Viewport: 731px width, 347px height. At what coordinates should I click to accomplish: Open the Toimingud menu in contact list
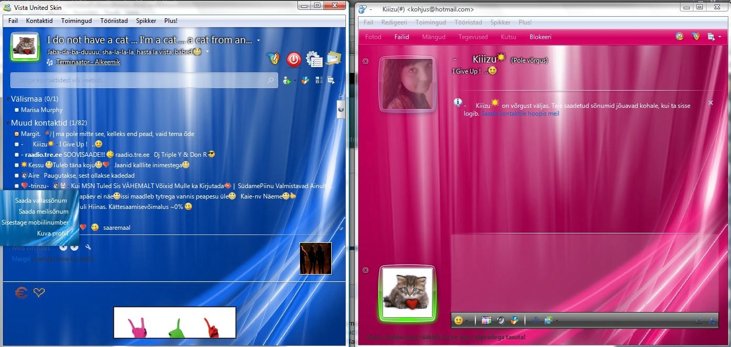pos(76,21)
